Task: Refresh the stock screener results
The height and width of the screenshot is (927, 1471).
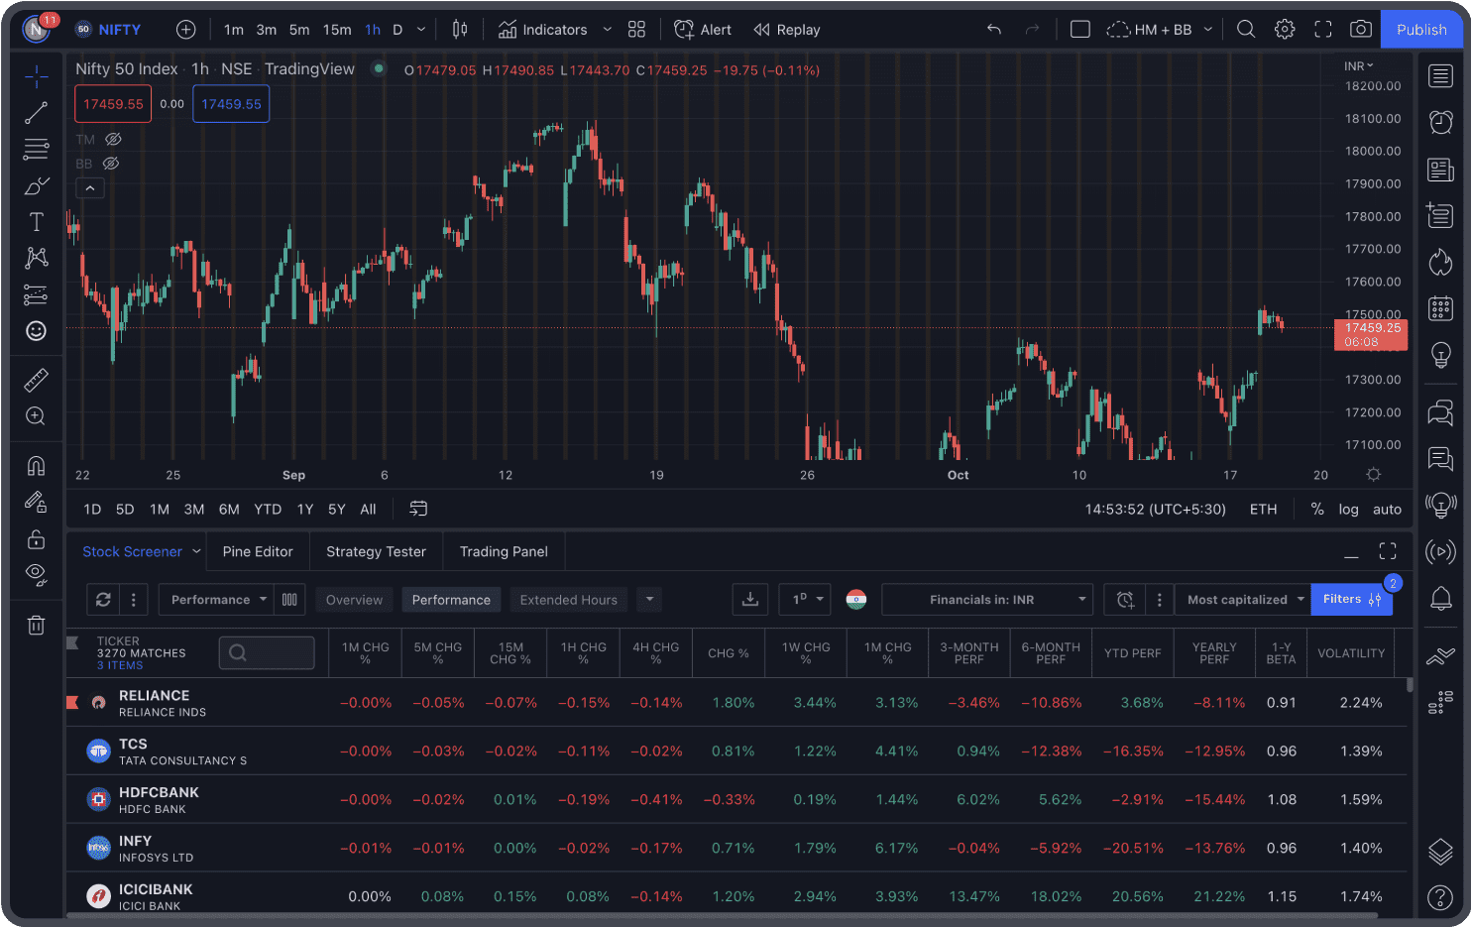Action: [103, 600]
